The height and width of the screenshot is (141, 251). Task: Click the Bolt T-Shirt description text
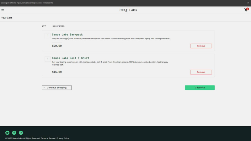110,63
